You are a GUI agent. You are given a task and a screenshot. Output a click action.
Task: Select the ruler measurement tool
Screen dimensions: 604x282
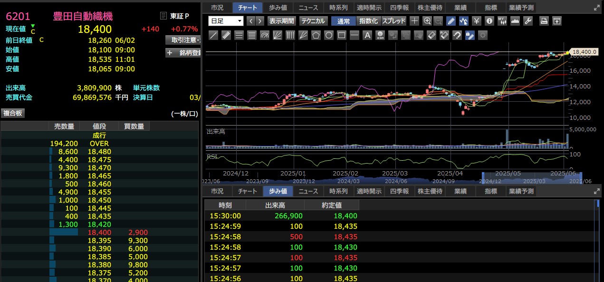(x=226, y=35)
